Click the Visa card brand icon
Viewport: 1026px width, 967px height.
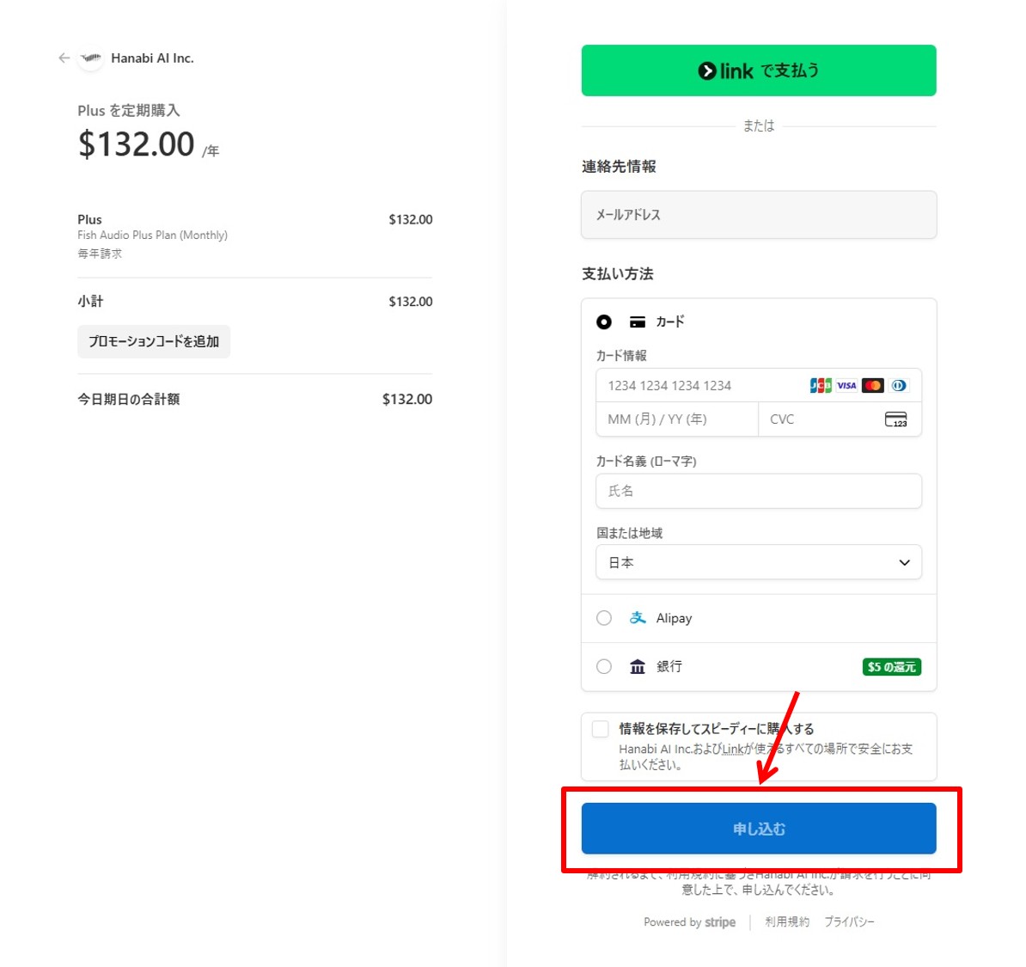pos(846,385)
